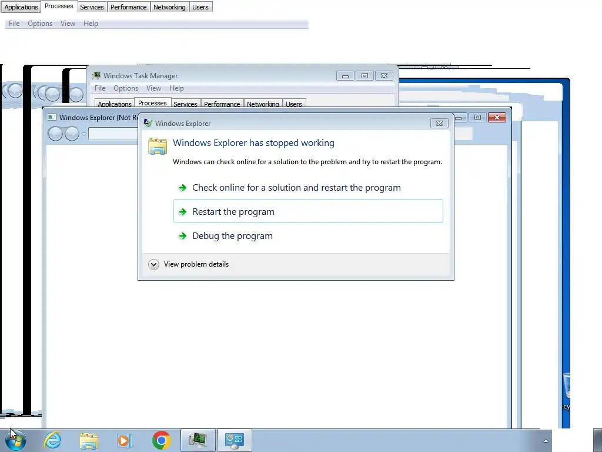Click Task Manager title bar icon
This screenshot has width=602, height=452.
point(96,75)
